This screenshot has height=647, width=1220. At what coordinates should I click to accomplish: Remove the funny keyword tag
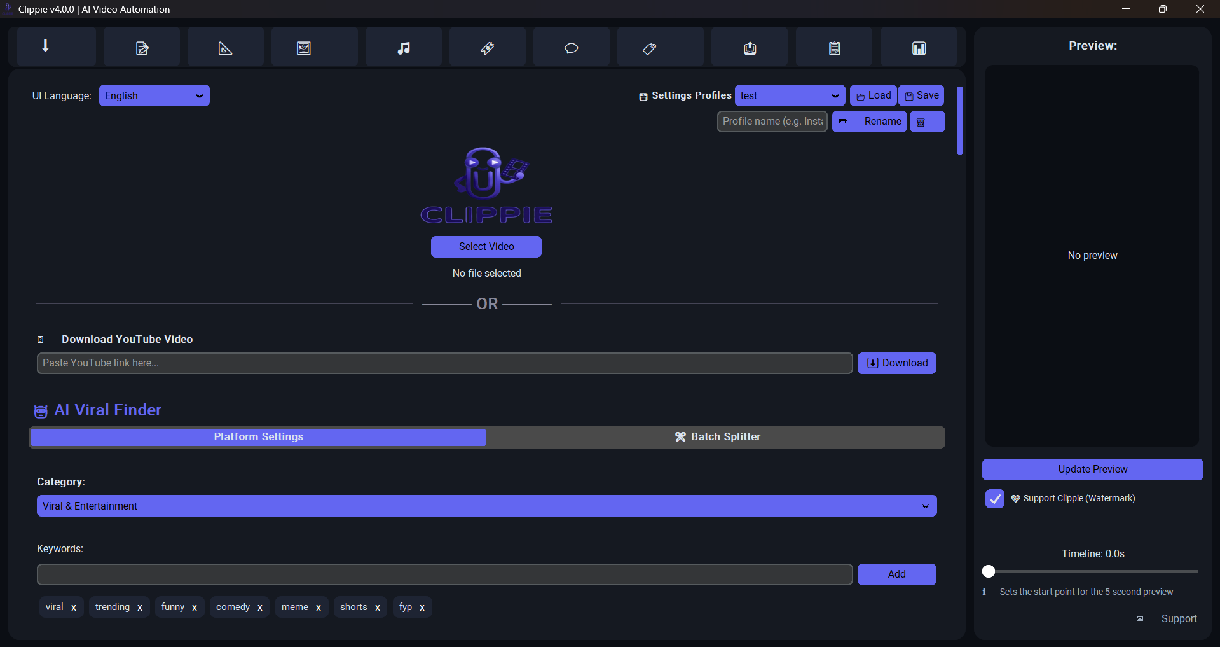pos(195,608)
